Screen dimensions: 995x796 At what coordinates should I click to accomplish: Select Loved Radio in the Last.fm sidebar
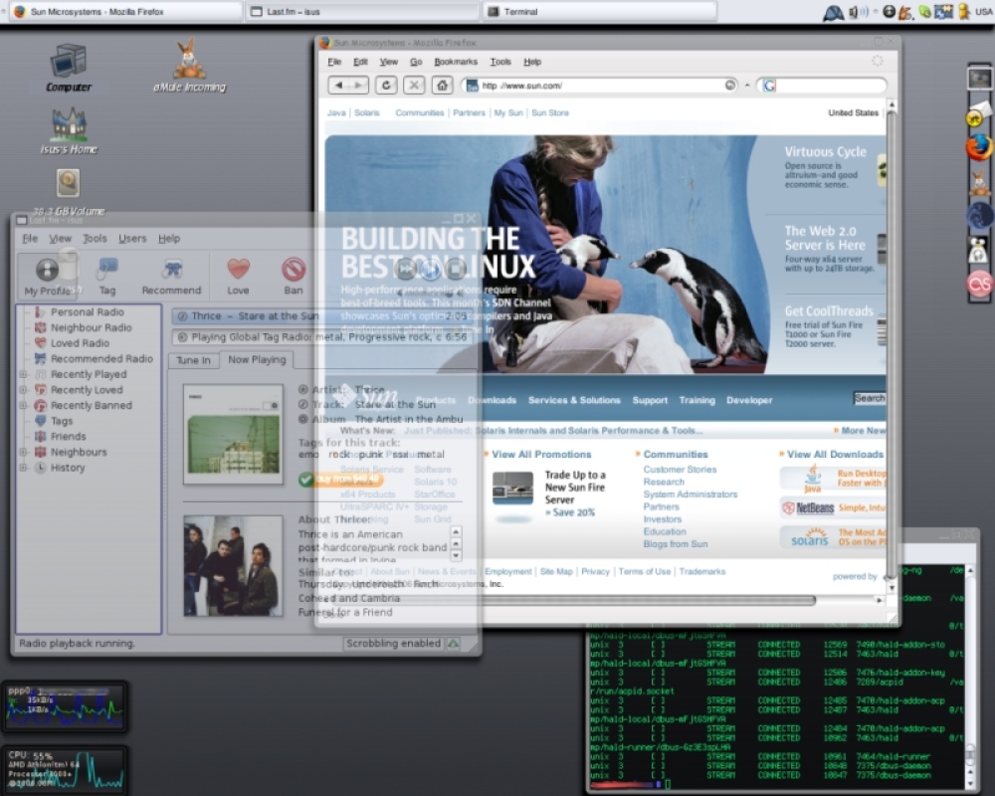80,342
